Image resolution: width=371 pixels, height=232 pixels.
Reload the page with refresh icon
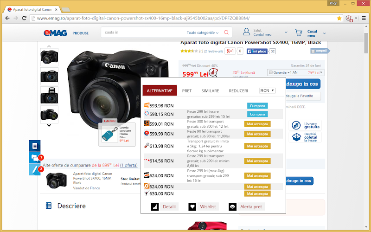tap(24, 18)
